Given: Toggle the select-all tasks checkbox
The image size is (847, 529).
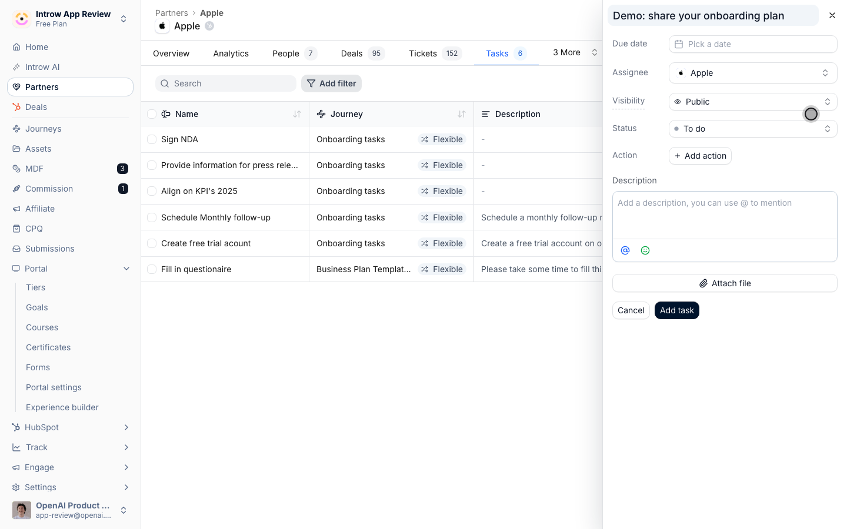Looking at the screenshot, I should click(152, 114).
